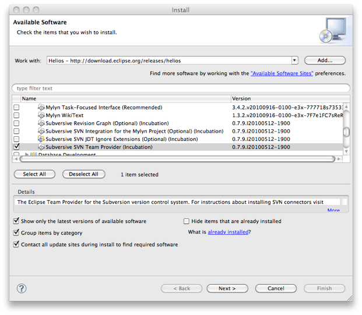
Task: Click the vertical scrollbar thumb in software list
Action: point(346,132)
